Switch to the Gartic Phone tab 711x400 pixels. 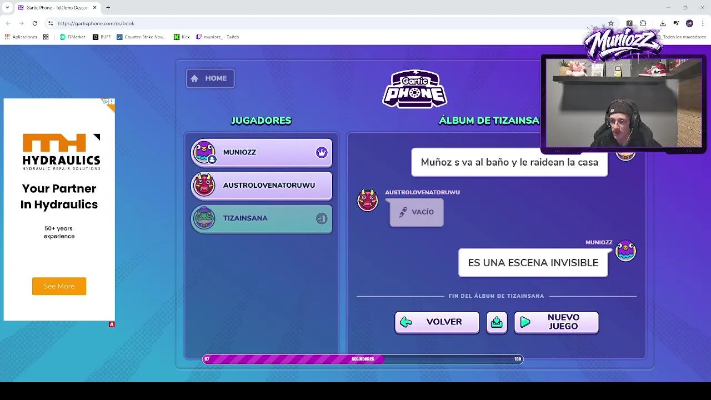57,8
